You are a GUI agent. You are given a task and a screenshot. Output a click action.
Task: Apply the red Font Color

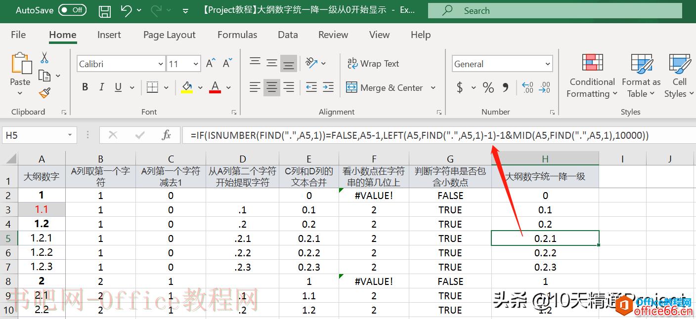(215, 87)
